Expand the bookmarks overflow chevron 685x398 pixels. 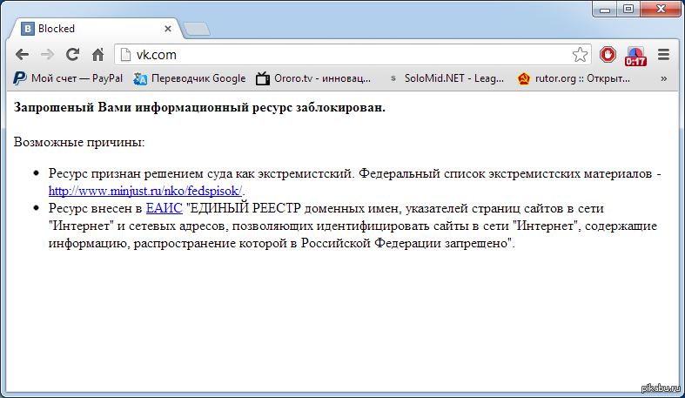[664, 78]
